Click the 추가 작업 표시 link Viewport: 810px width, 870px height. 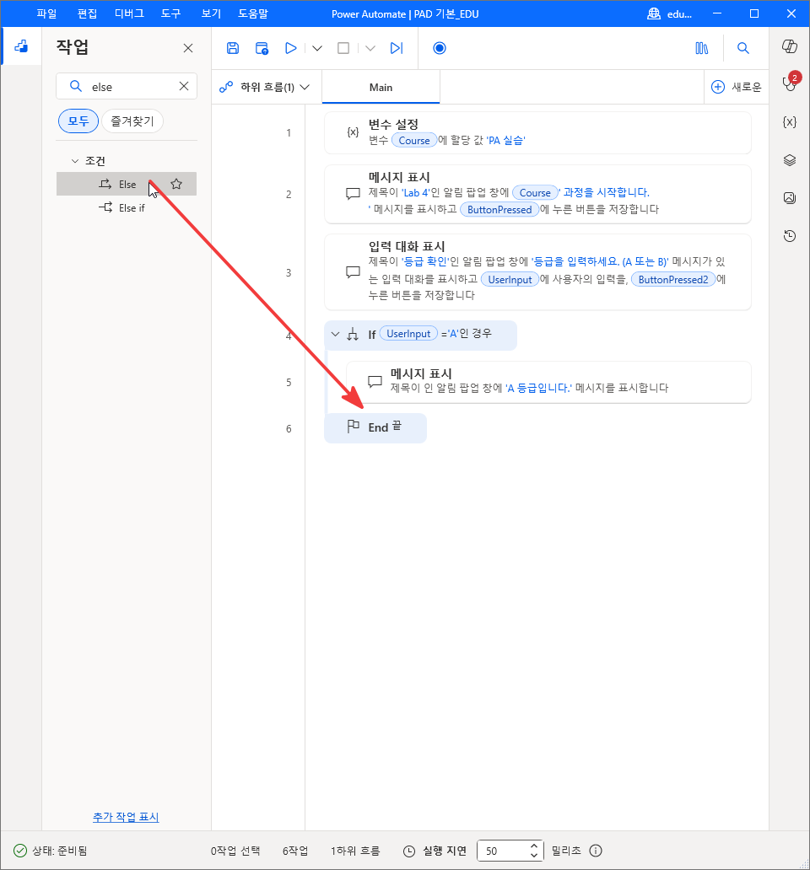126,817
